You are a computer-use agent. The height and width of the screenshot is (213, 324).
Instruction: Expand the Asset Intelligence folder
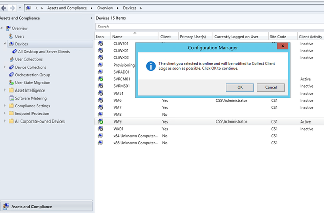point(5,90)
